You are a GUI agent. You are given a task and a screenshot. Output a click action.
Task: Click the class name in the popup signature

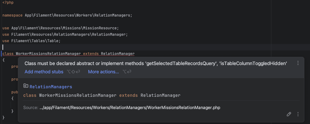pyautogui.click(x=78, y=95)
